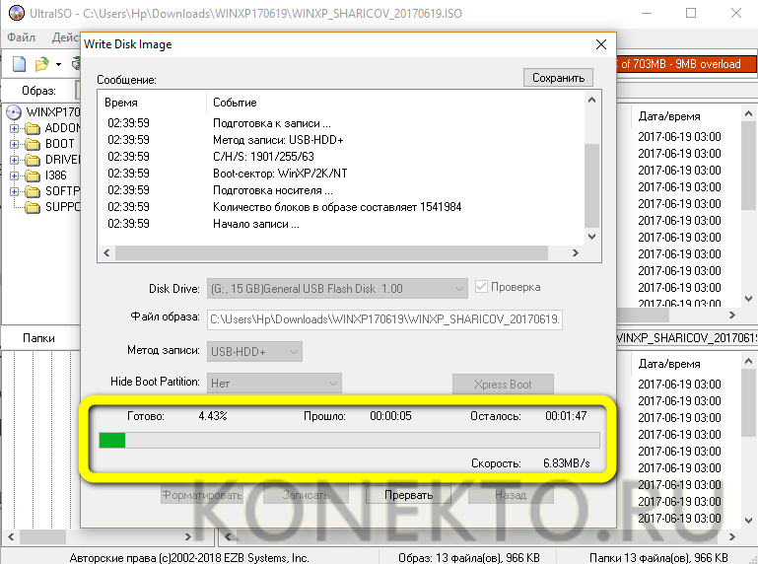Select the SOFTP folder icon
Viewport: 758px width, 564px height.
pos(33,191)
